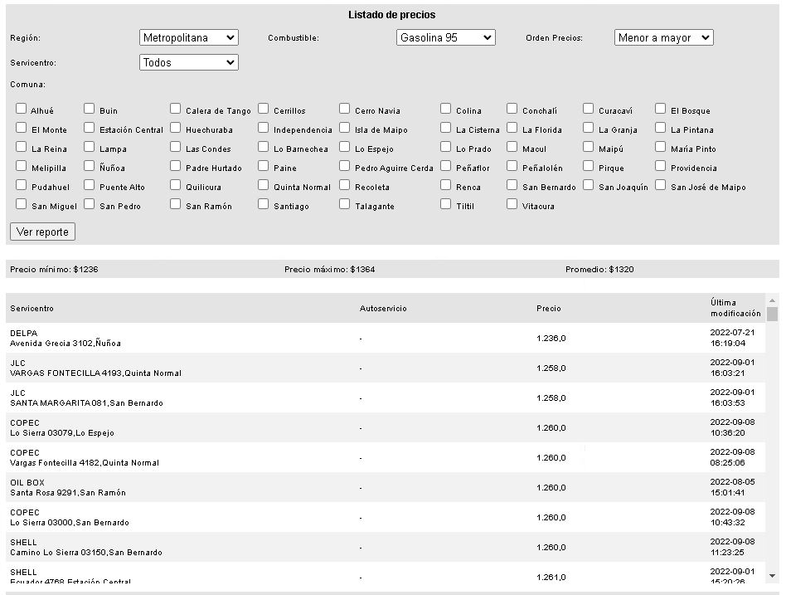Screen dimensions: 786x595
Task: Open the Orden Precios dropdown
Action: (663, 37)
